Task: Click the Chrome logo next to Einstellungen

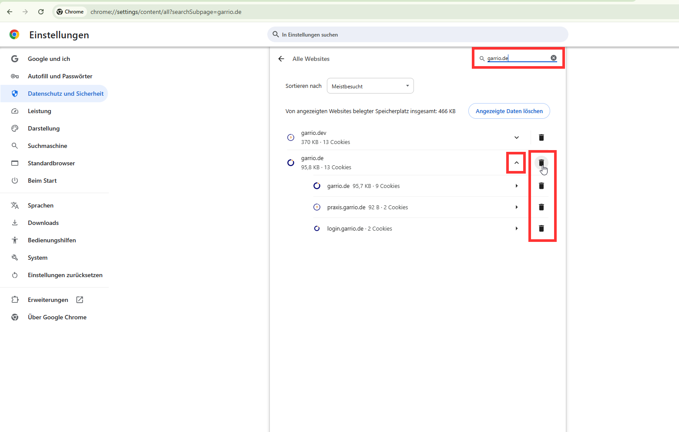Action: (x=14, y=34)
